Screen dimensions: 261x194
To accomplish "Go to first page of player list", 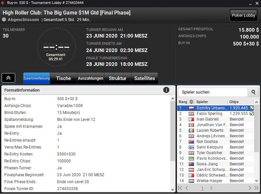I will click(x=180, y=188).
